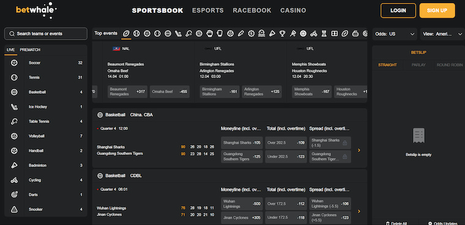
Task: Switch to the PREMATCH tab
Action: click(30, 49)
